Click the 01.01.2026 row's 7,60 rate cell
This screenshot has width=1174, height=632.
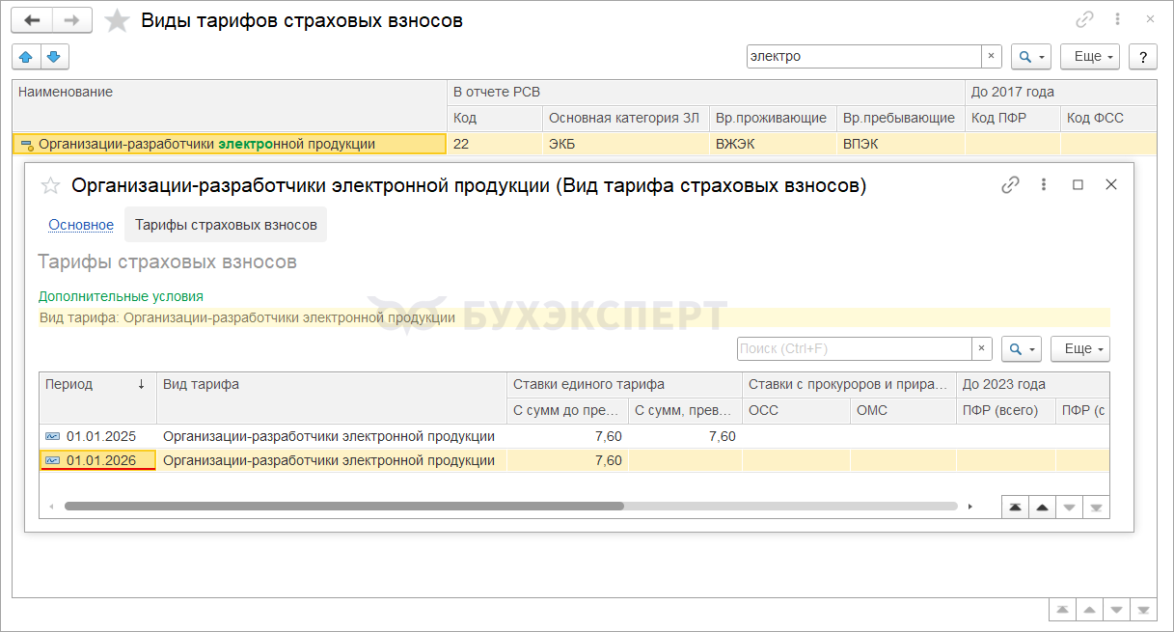(567, 460)
